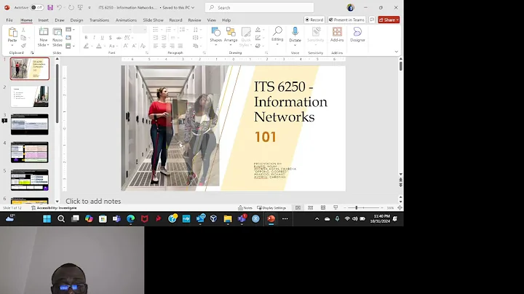Show hidden system tray icons
Image resolution: width=524 pixels, height=294 pixels.
click(317, 219)
